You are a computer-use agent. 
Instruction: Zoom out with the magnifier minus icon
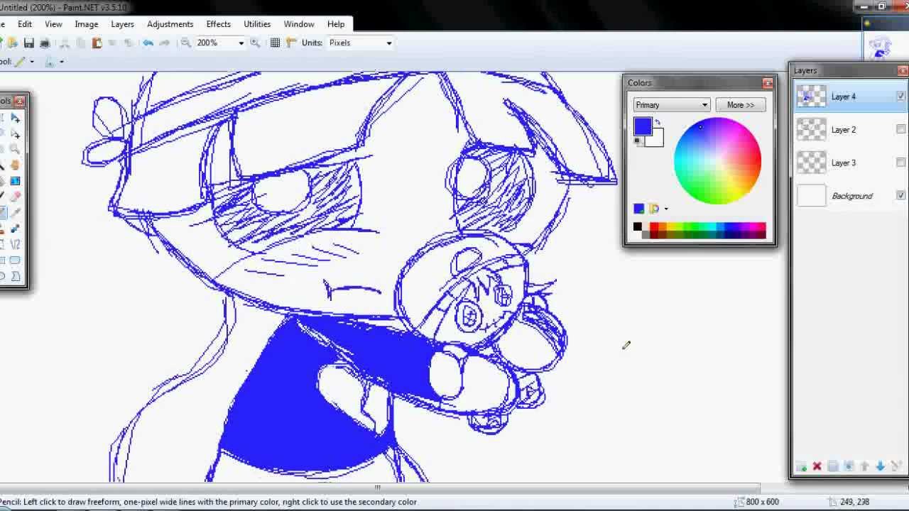(x=186, y=43)
